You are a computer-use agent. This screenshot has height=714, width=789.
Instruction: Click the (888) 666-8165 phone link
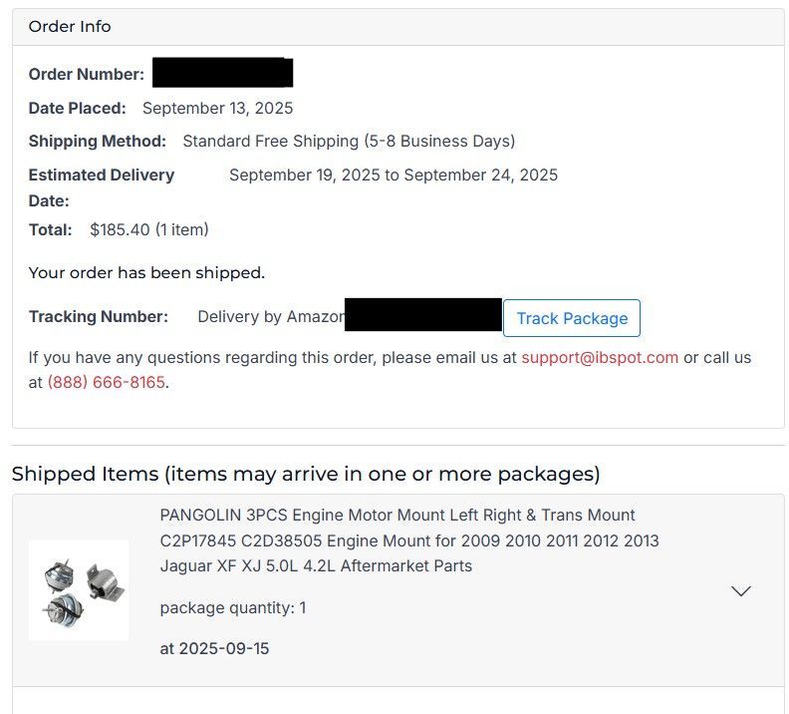pos(107,382)
